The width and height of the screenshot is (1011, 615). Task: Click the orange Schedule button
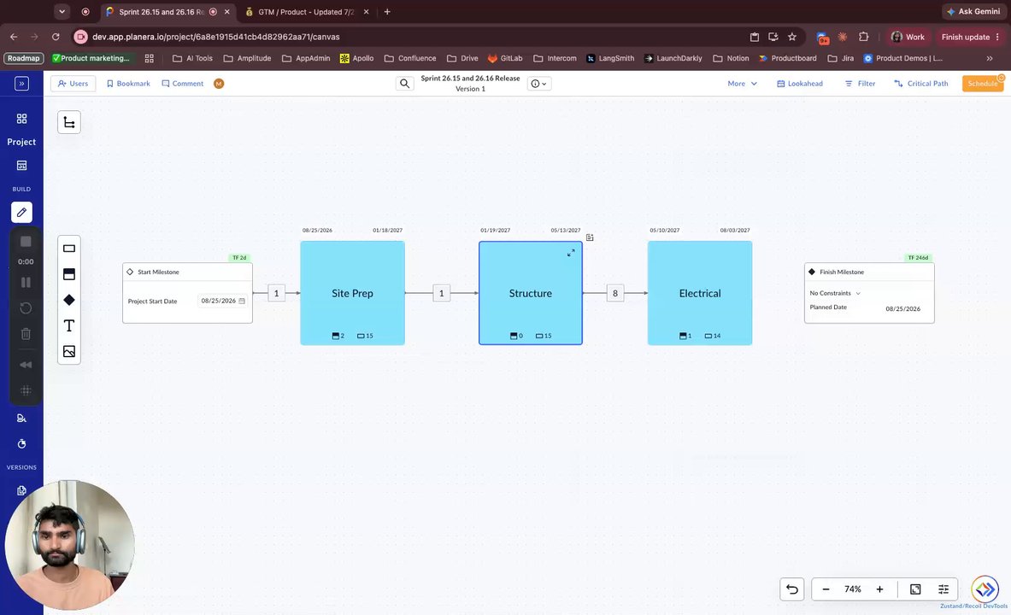[982, 83]
